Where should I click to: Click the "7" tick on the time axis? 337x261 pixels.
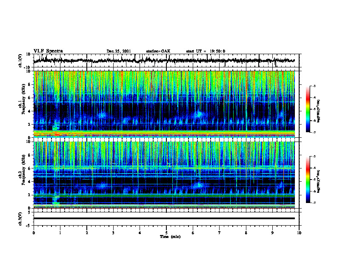(220, 233)
